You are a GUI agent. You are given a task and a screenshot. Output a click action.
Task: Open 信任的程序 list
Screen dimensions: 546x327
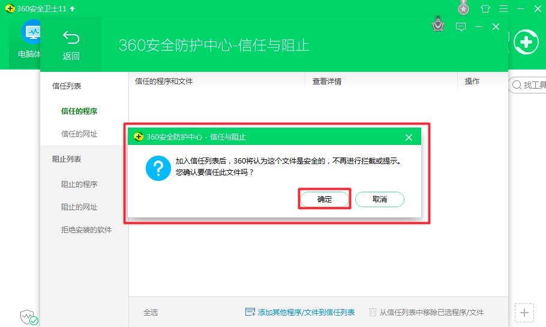tap(79, 111)
